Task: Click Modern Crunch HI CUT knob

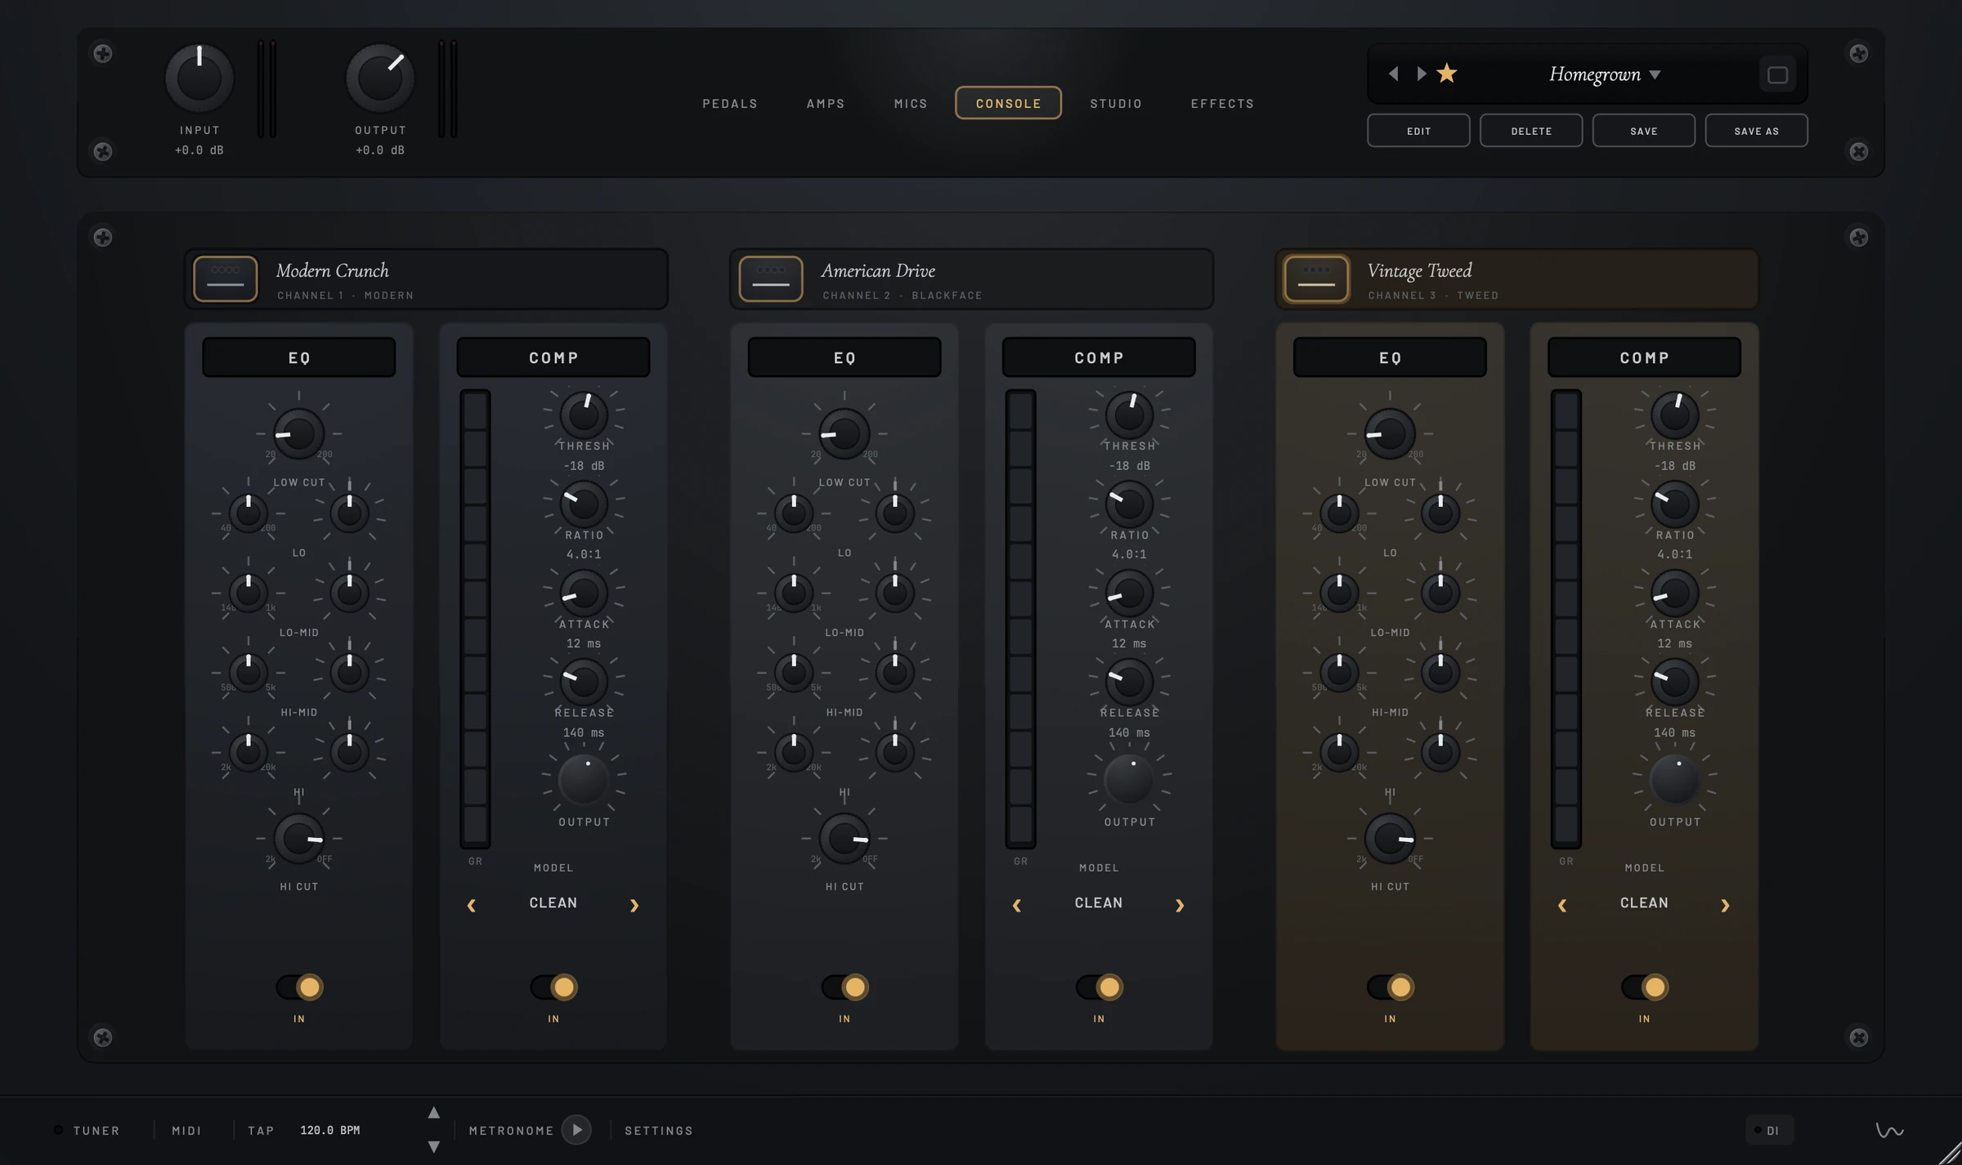Action: pos(298,838)
